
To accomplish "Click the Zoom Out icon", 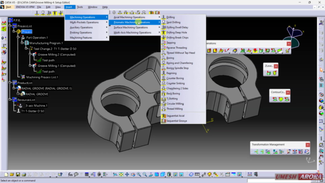I will tap(145, 174).
